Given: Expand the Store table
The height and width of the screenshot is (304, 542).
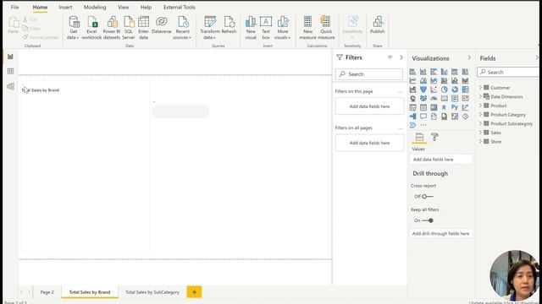Looking at the screenshot, I should pyautogui.click(x=480, y=141).
